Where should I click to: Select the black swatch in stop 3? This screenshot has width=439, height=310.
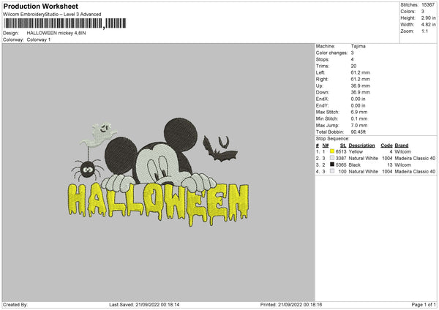click(x=332, y=165)
